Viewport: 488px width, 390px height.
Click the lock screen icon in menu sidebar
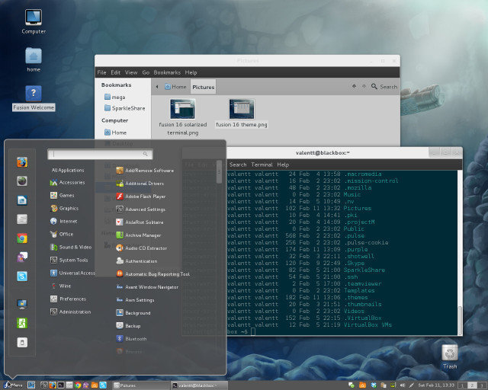point(22,304)
